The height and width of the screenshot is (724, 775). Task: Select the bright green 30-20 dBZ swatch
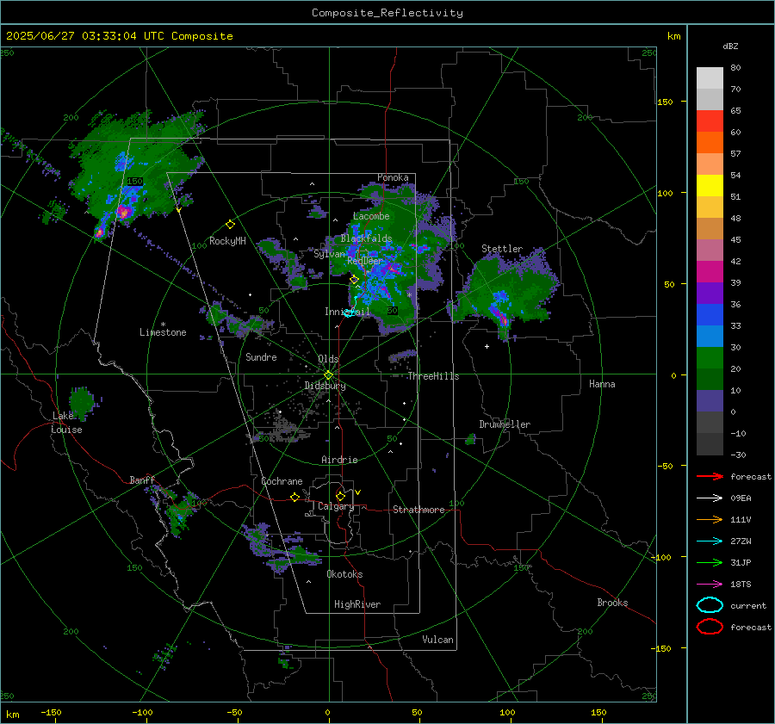(x=710, y=358)
